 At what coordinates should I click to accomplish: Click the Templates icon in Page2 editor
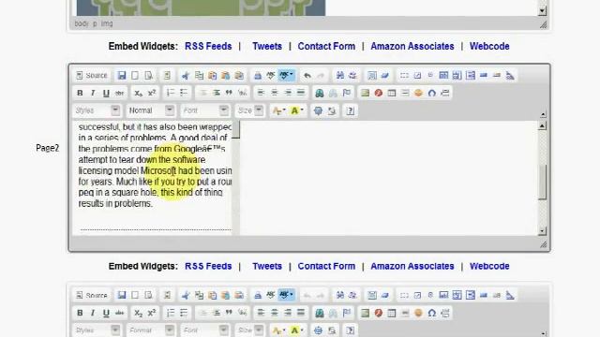pos(167,75)
